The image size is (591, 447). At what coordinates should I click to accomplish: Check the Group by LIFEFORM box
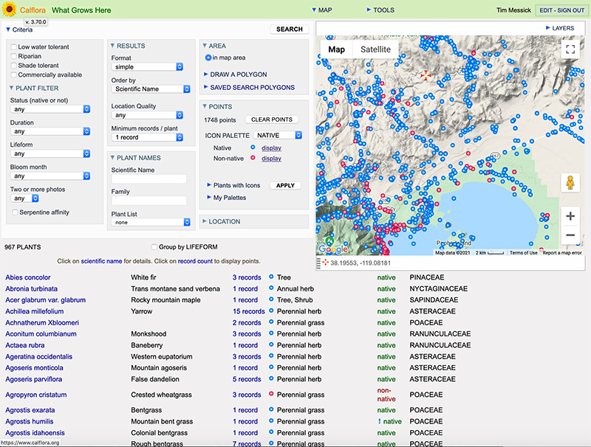pos(154,247)
